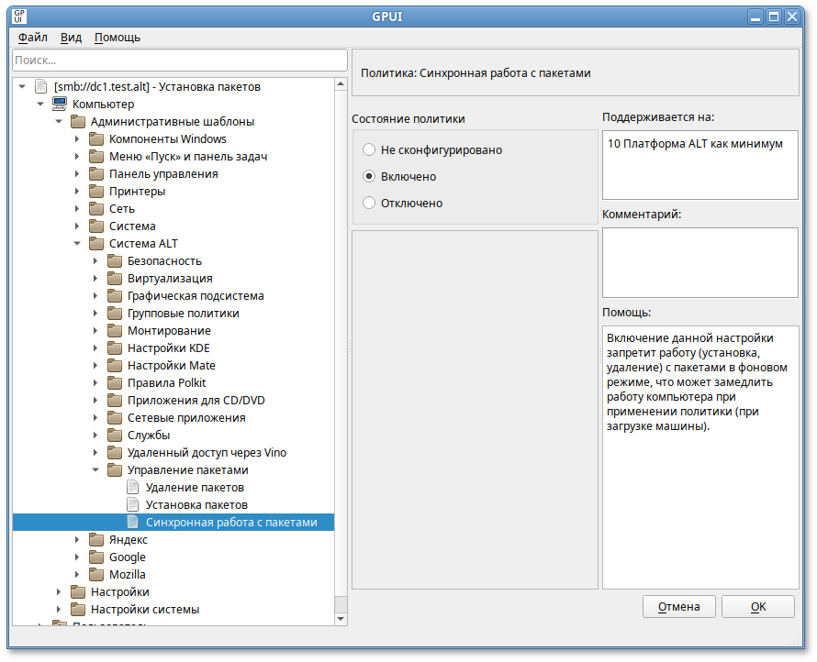
Task: Click the tree panel scrollbar down arrow
Action: tap(341, 619)
